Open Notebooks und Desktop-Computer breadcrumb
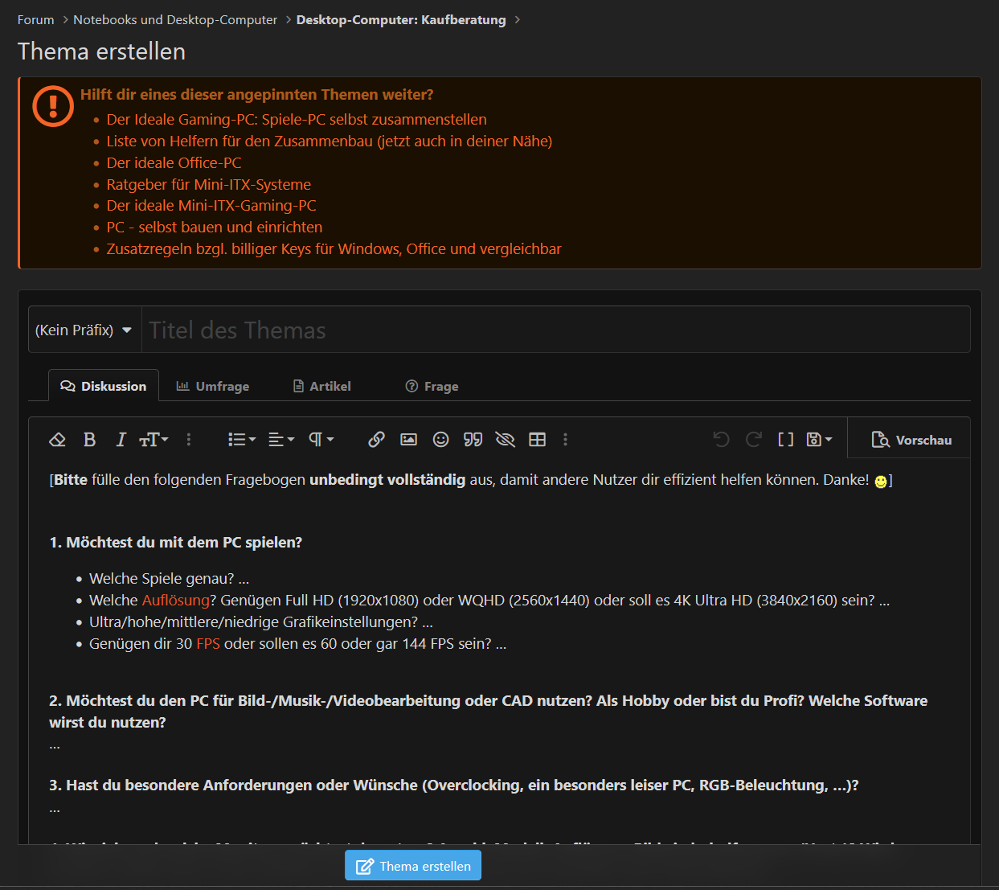 (175, 20)
